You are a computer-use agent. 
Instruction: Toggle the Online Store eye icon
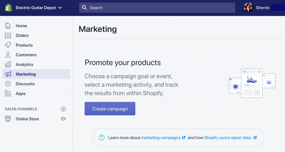(63, 119)
